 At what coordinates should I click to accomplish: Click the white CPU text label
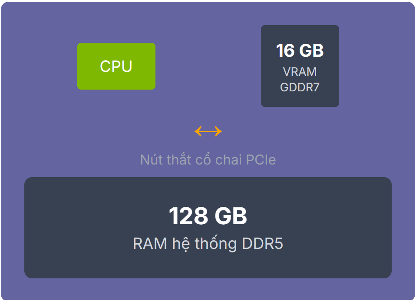[116, 66]
